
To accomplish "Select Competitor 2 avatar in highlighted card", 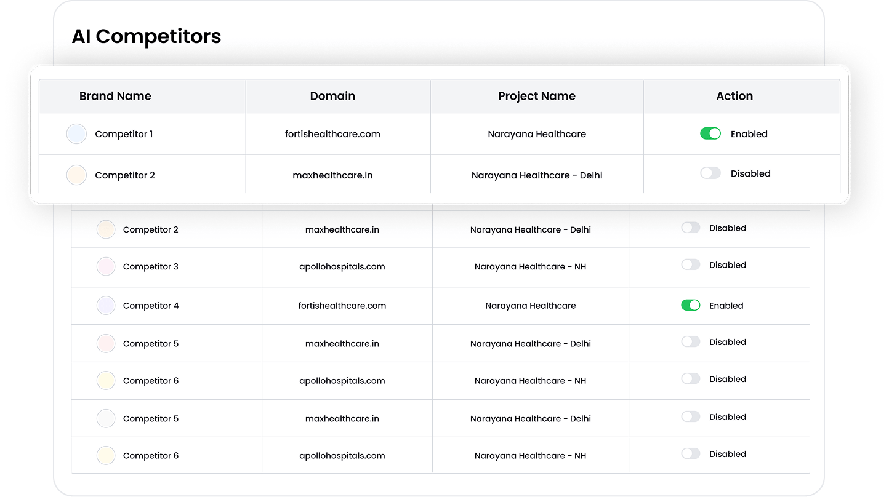I will click(76, 175).
